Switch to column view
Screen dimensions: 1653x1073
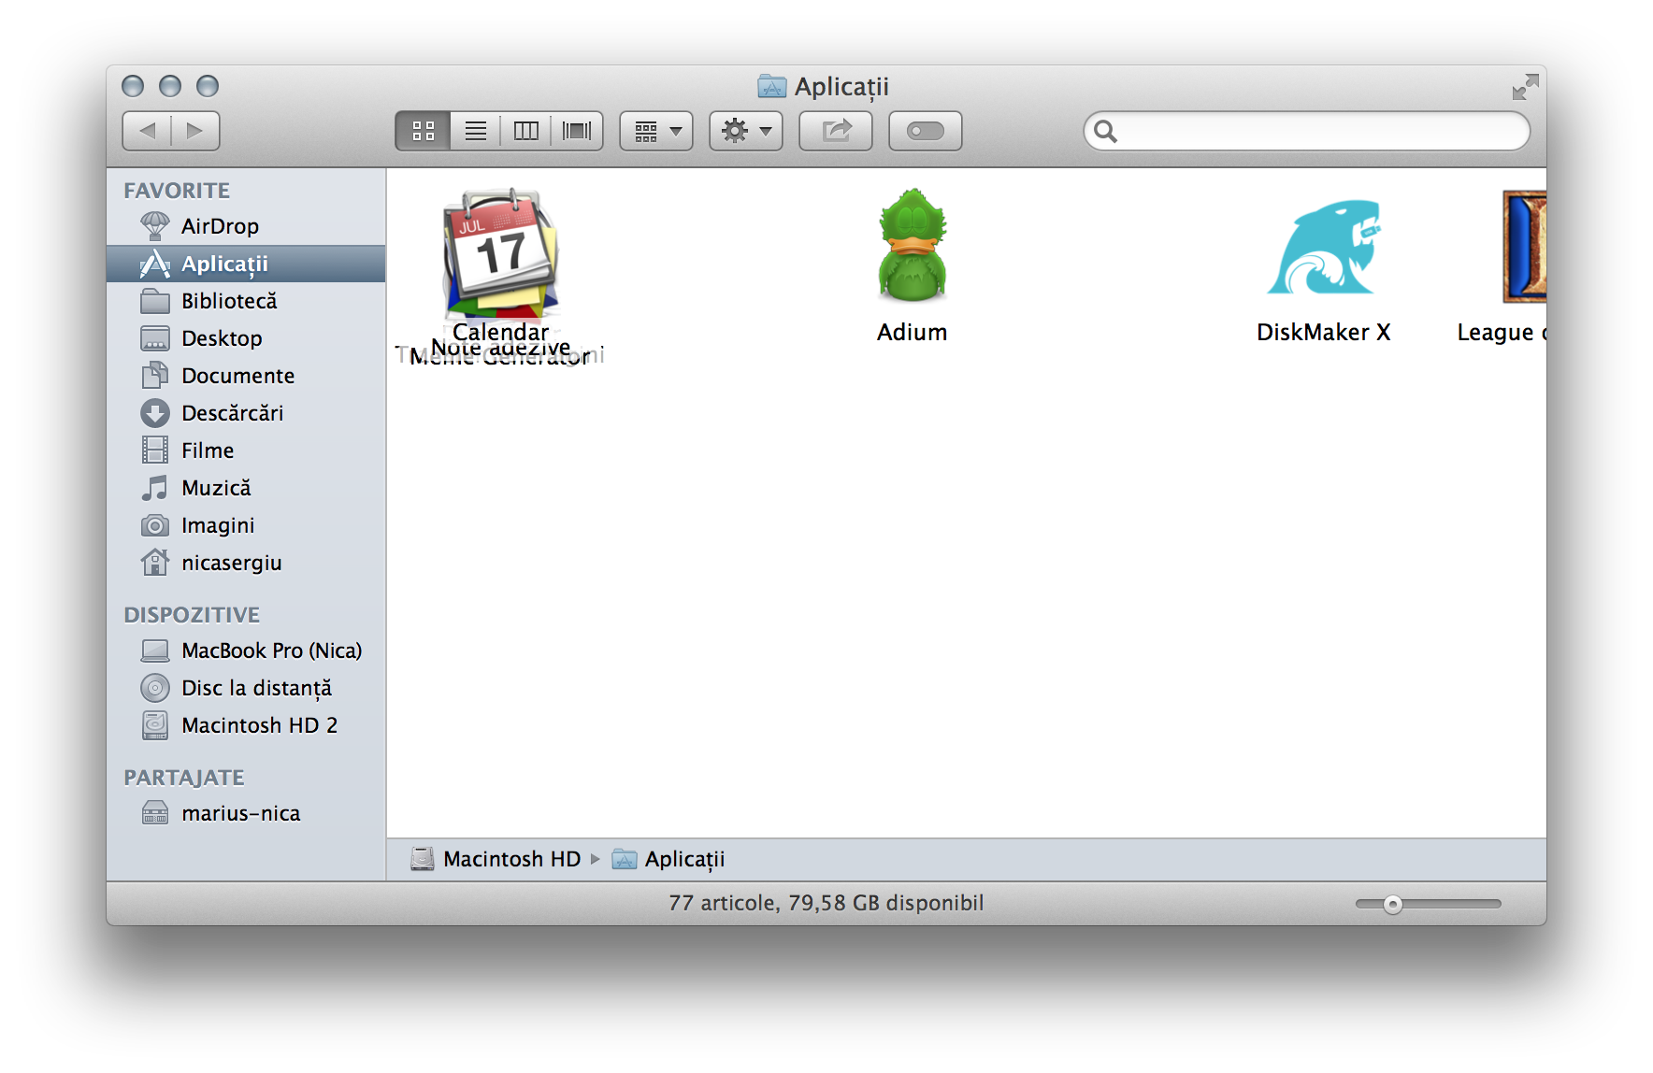pyautogui.click(x=526, y=131)
